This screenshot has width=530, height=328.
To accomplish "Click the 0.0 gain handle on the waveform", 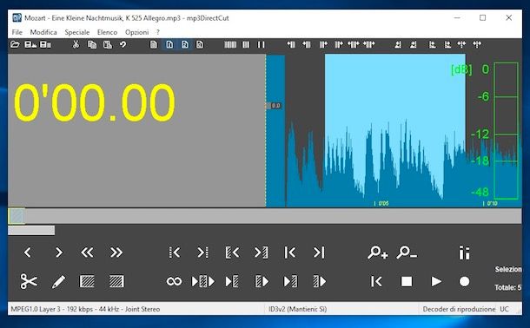I will pos(275,106).
